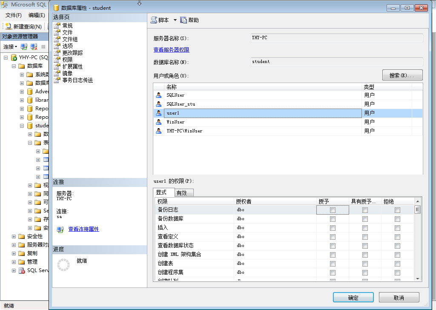Click the 安全性 folder icon in tree
The width and height of the screenshot is (436, 310).
click(22, 236)
